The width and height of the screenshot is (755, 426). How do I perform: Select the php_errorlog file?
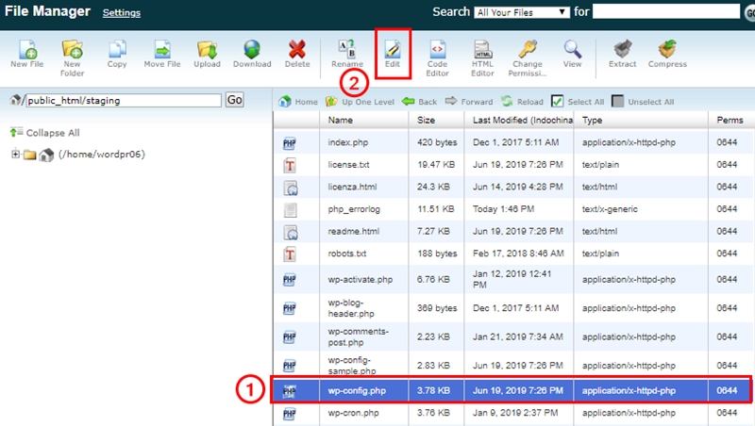tap(354, 208)
